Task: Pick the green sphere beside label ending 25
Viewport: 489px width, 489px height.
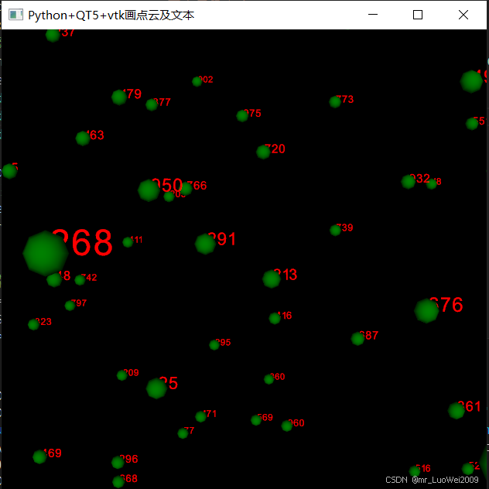Action: [156, 388]
